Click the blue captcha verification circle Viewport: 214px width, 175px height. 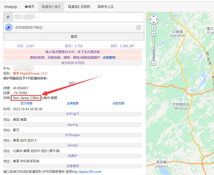pos(9,27)
